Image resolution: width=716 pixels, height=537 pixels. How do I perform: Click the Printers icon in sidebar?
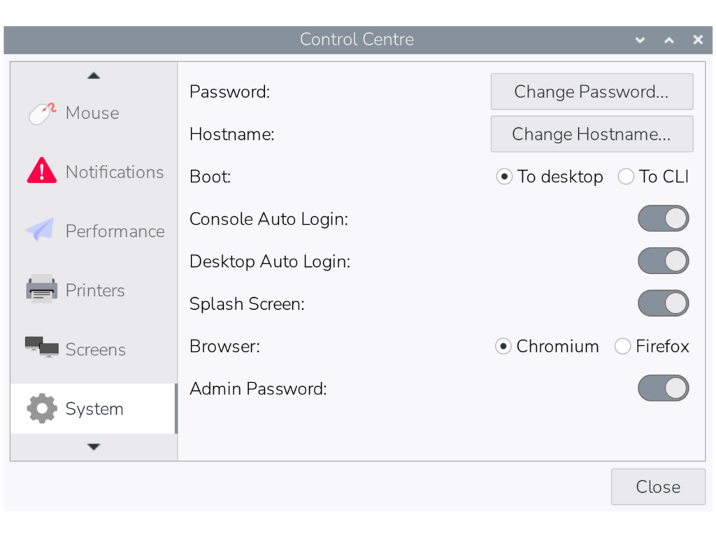[42, 290]
